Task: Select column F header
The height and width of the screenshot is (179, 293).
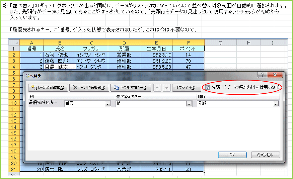Action: tap(188, 42)
